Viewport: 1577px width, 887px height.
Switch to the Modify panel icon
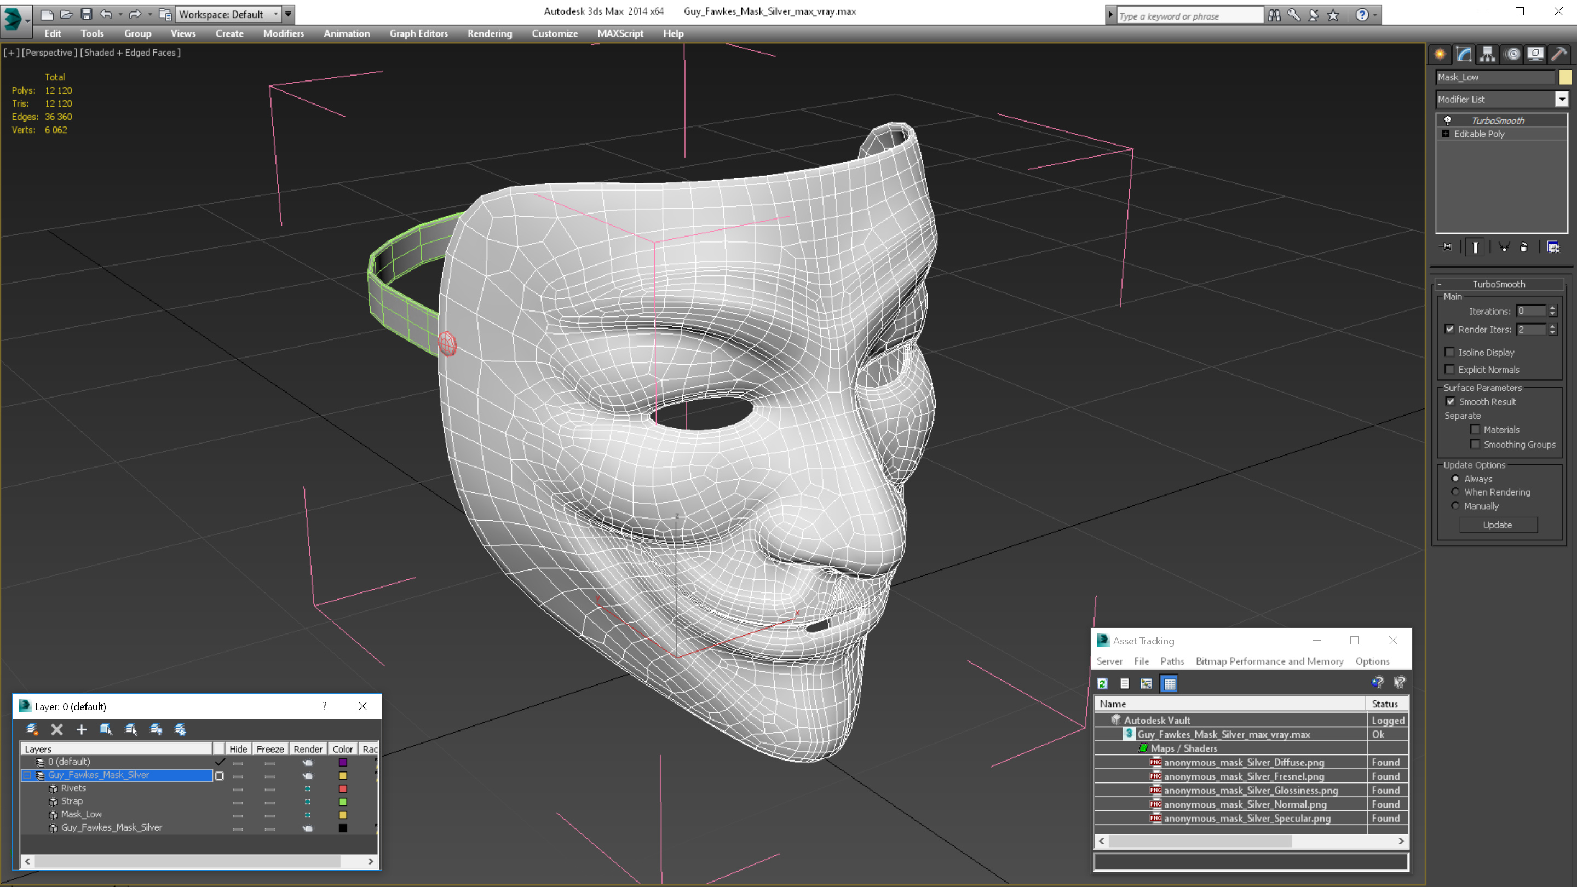coord(1464,55)
